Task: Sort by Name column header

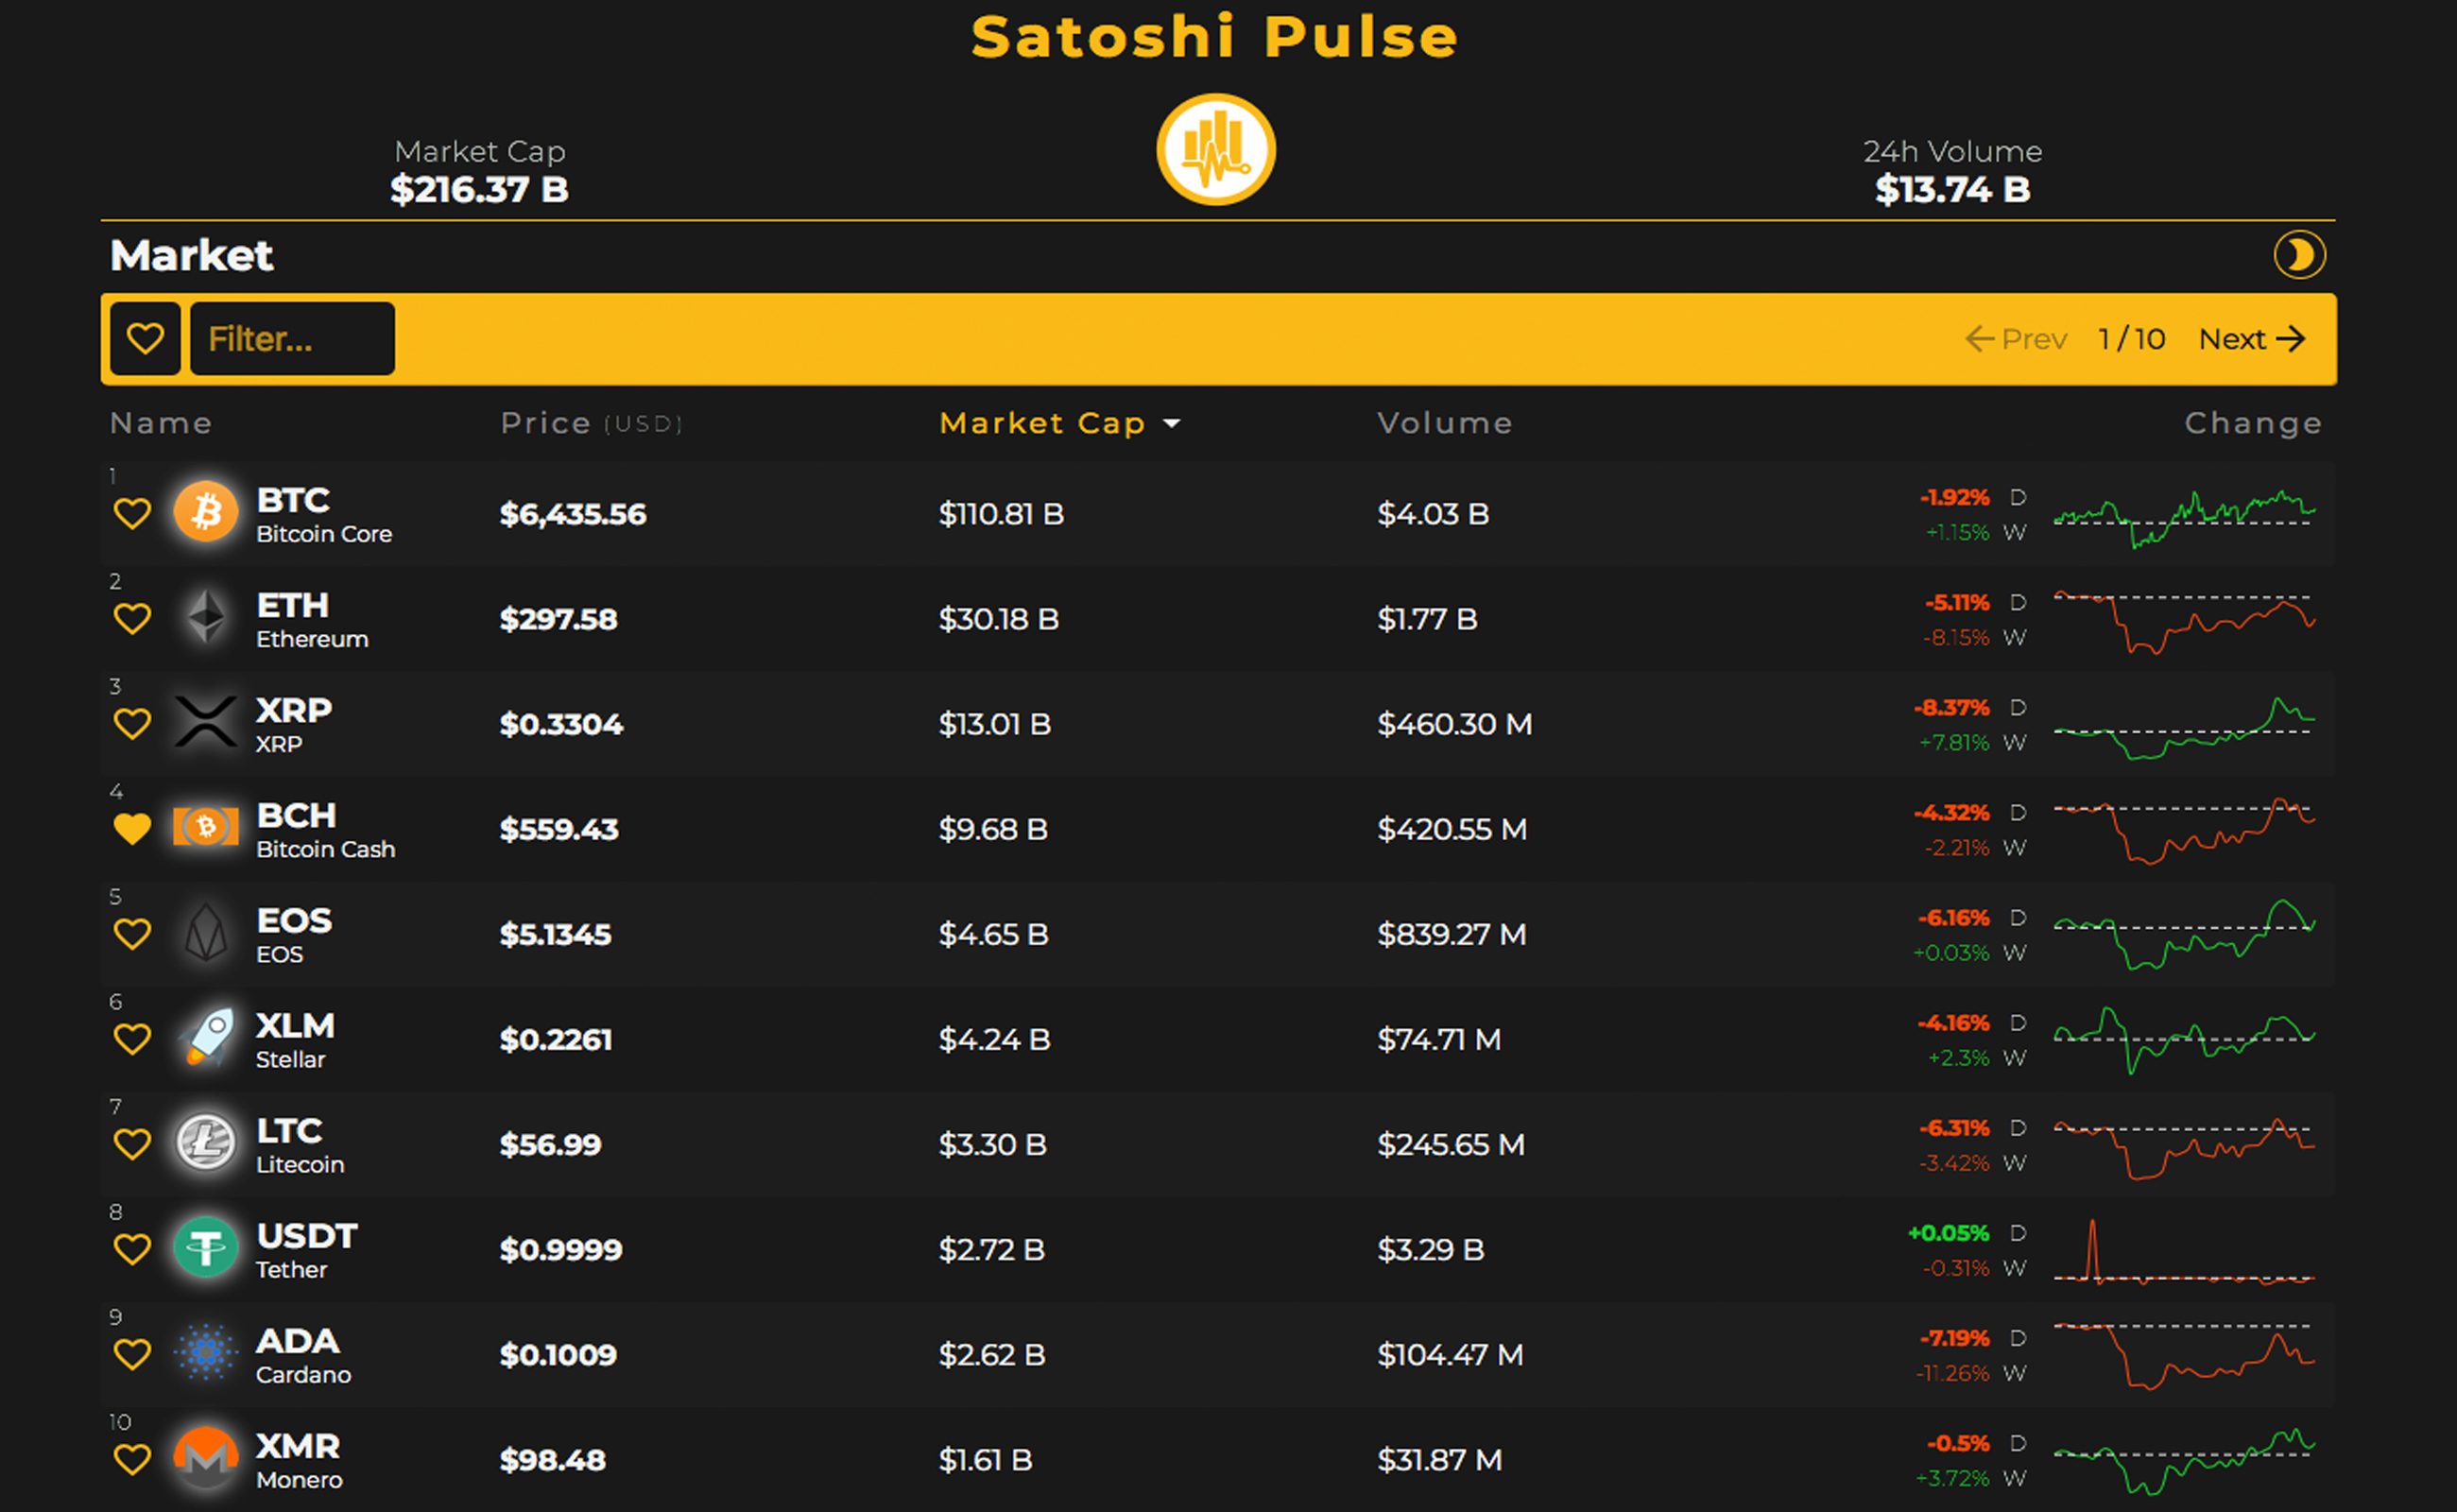Action: tap(161, 423)
